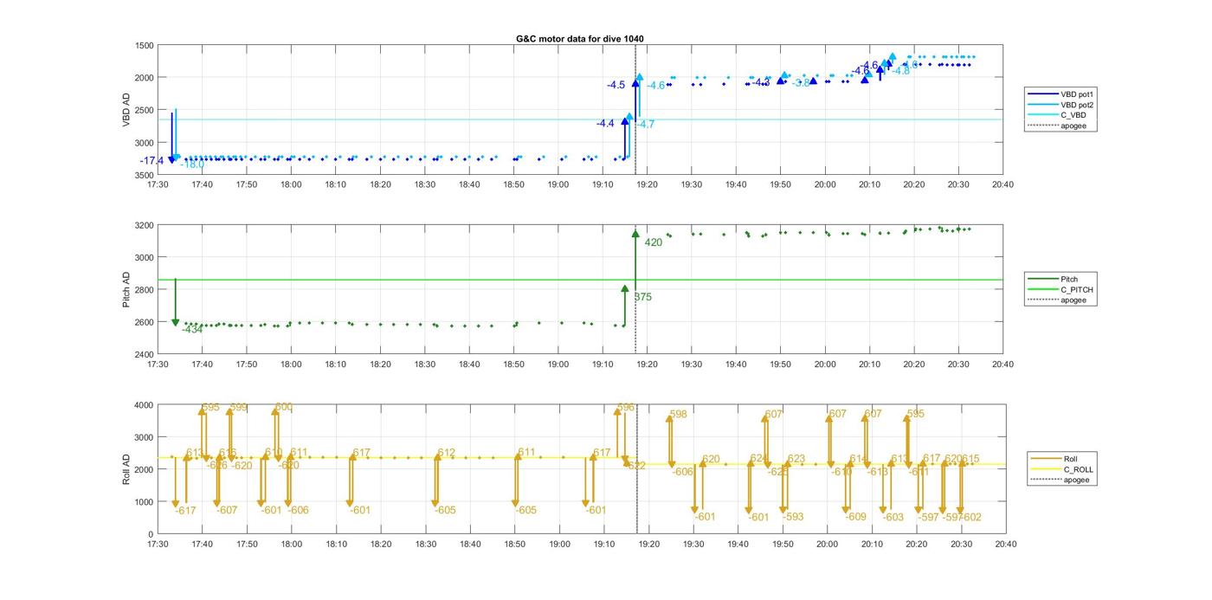
Task: Click the "-434" pitch data label
Action: tap(192, 329)
